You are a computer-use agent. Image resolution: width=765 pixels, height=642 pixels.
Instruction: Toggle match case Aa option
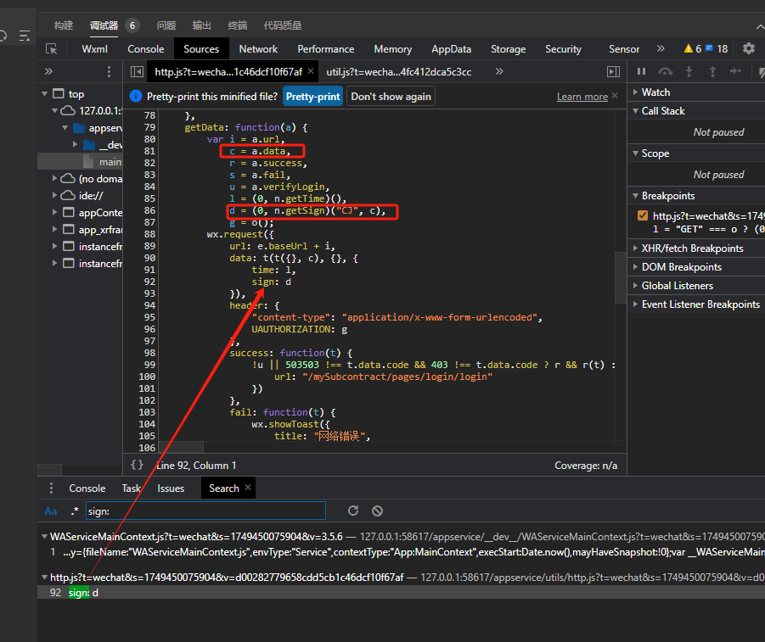pyautogui.click(x=51, y=511)
